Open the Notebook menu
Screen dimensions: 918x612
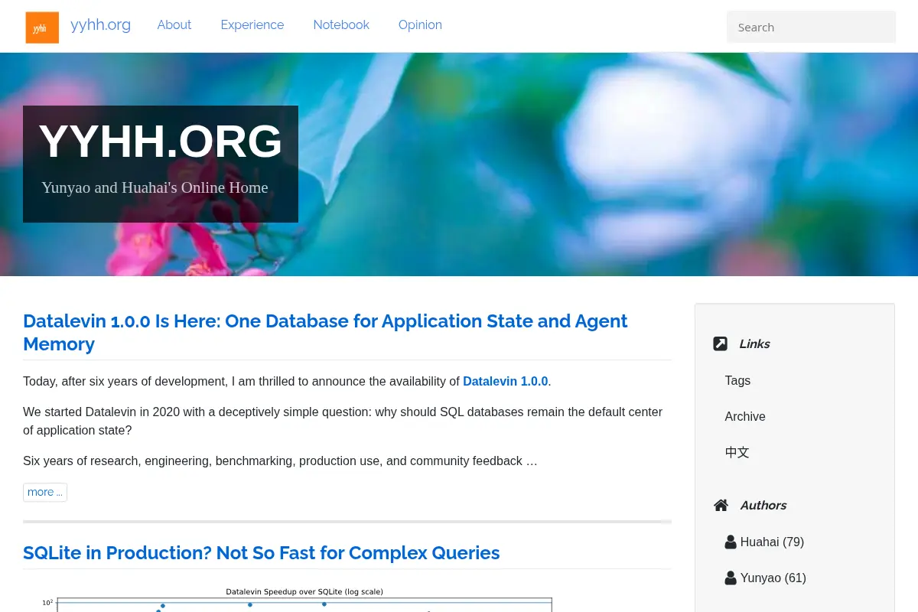coord(341,24)
